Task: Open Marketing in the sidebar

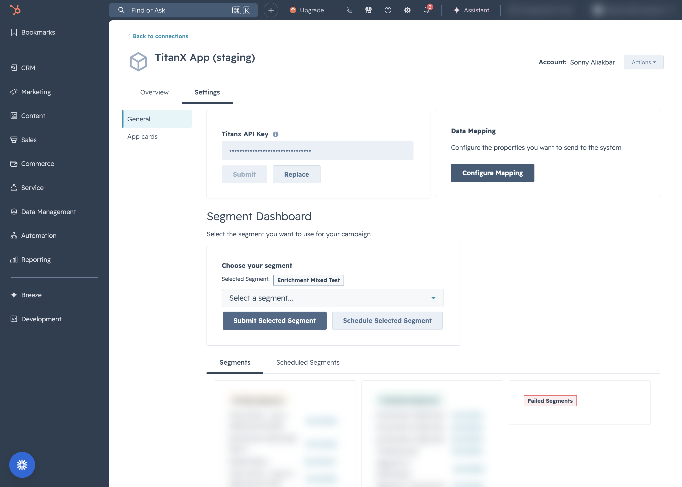Action: pos(30,92)
